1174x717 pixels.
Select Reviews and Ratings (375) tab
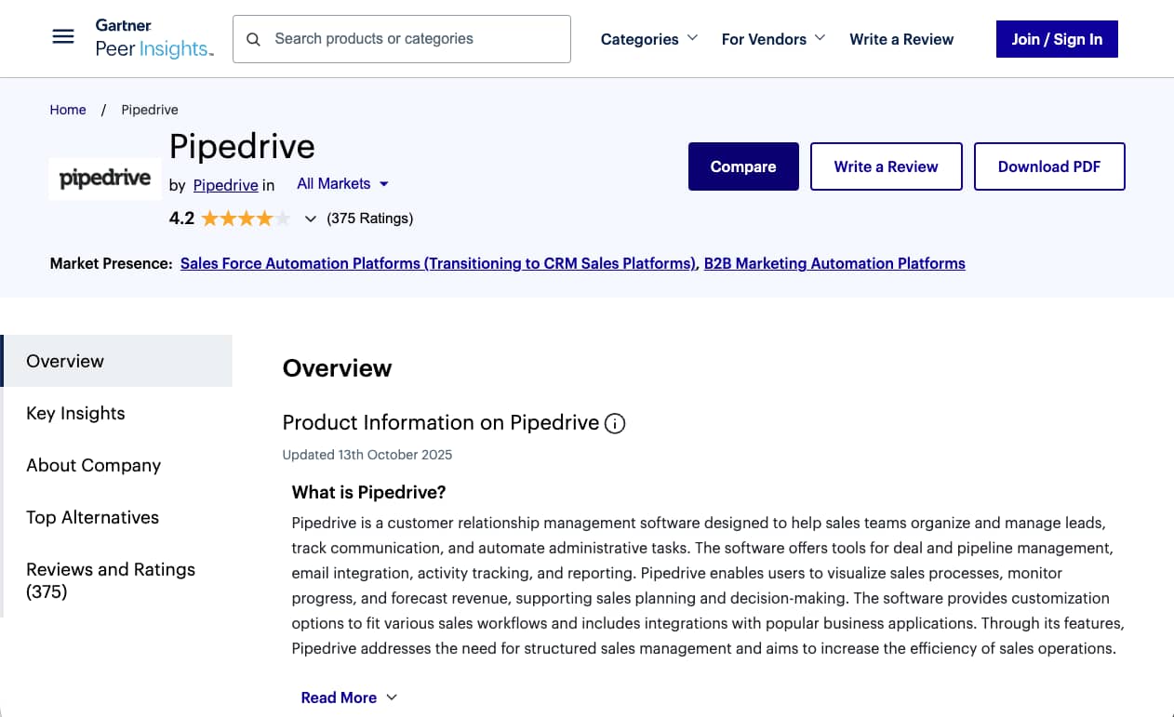(117, 580)
